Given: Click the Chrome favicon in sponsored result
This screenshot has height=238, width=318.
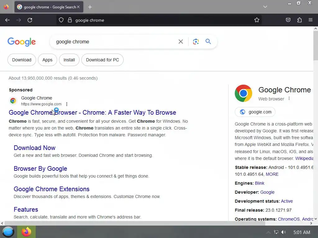Looking at the screenshot, I should [x=13, y=101].
